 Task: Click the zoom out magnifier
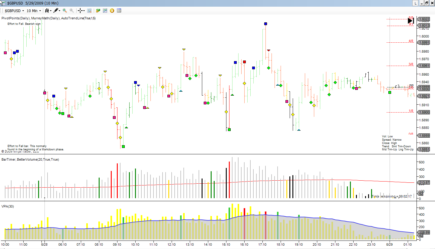click(72, 11)
